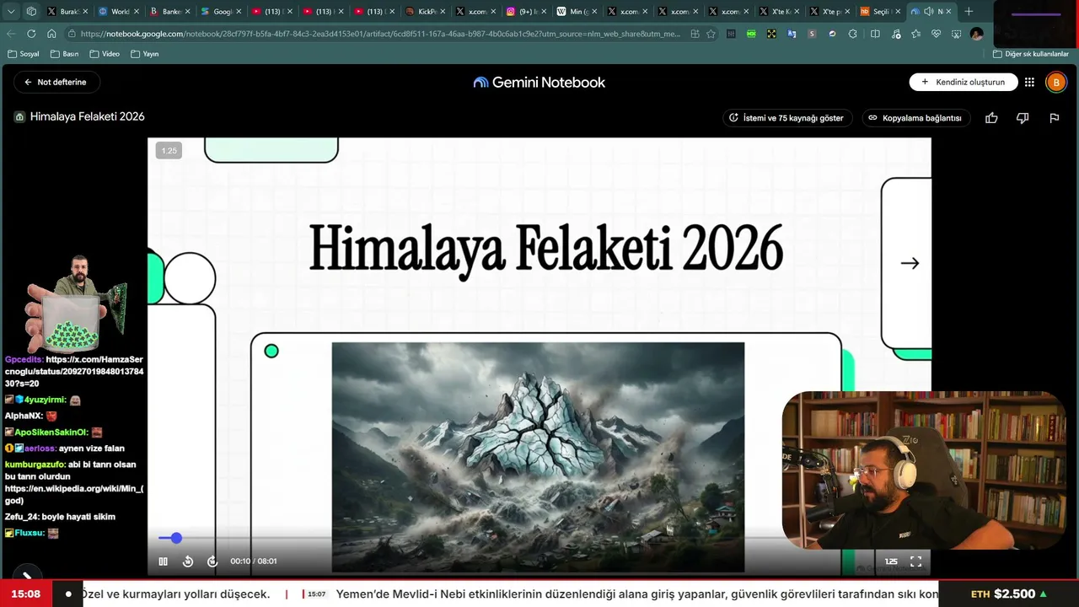Click the username Gpcedits in chat
The width and height of the screenshot is (1079, 607).
click(x=24, y=359)
